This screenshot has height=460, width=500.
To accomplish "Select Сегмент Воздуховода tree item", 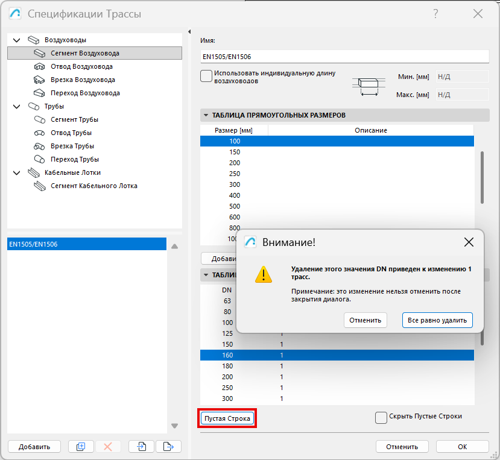I will pyautogui.click(x=95, y=53).
